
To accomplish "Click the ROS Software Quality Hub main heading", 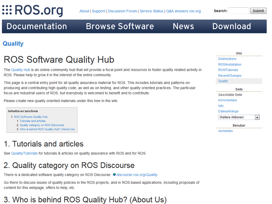I will (x=59, y=60).
